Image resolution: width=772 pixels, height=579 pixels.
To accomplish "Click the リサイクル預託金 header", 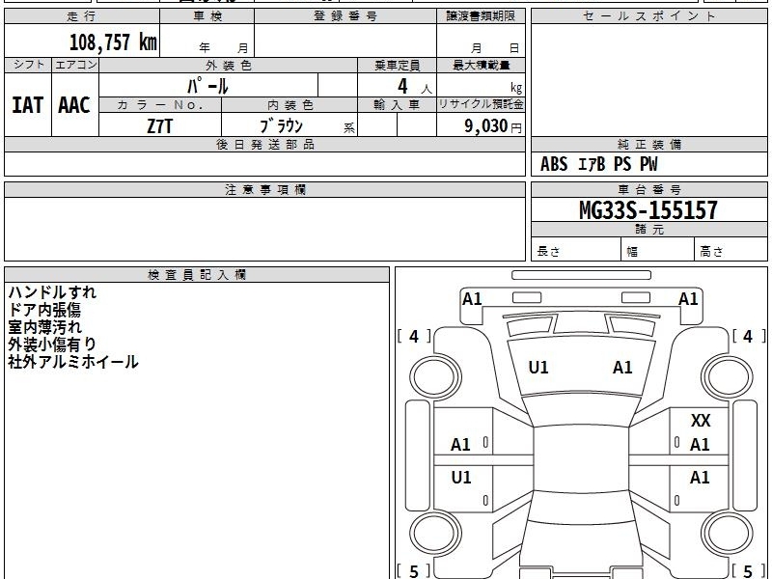I will coord(481,104).
